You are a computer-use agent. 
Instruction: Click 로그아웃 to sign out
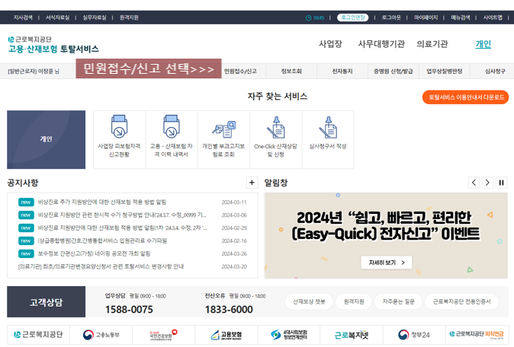[391, 18]
